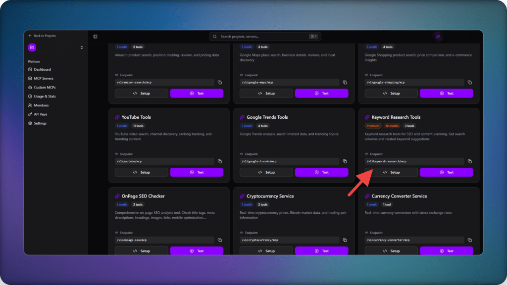This screenshot has width=507, height=285.
Task: Click the Cryptocurrency Service title
Action: [270, 196]
